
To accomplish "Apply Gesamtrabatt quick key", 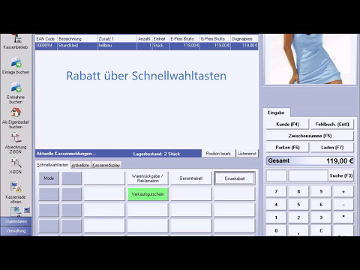I will tap(191, 178).
